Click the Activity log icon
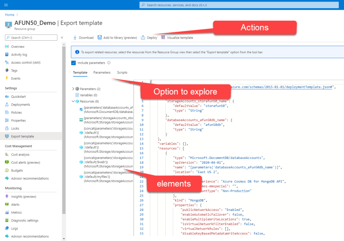The image size is (344, 241). click(x=7, y=54)
